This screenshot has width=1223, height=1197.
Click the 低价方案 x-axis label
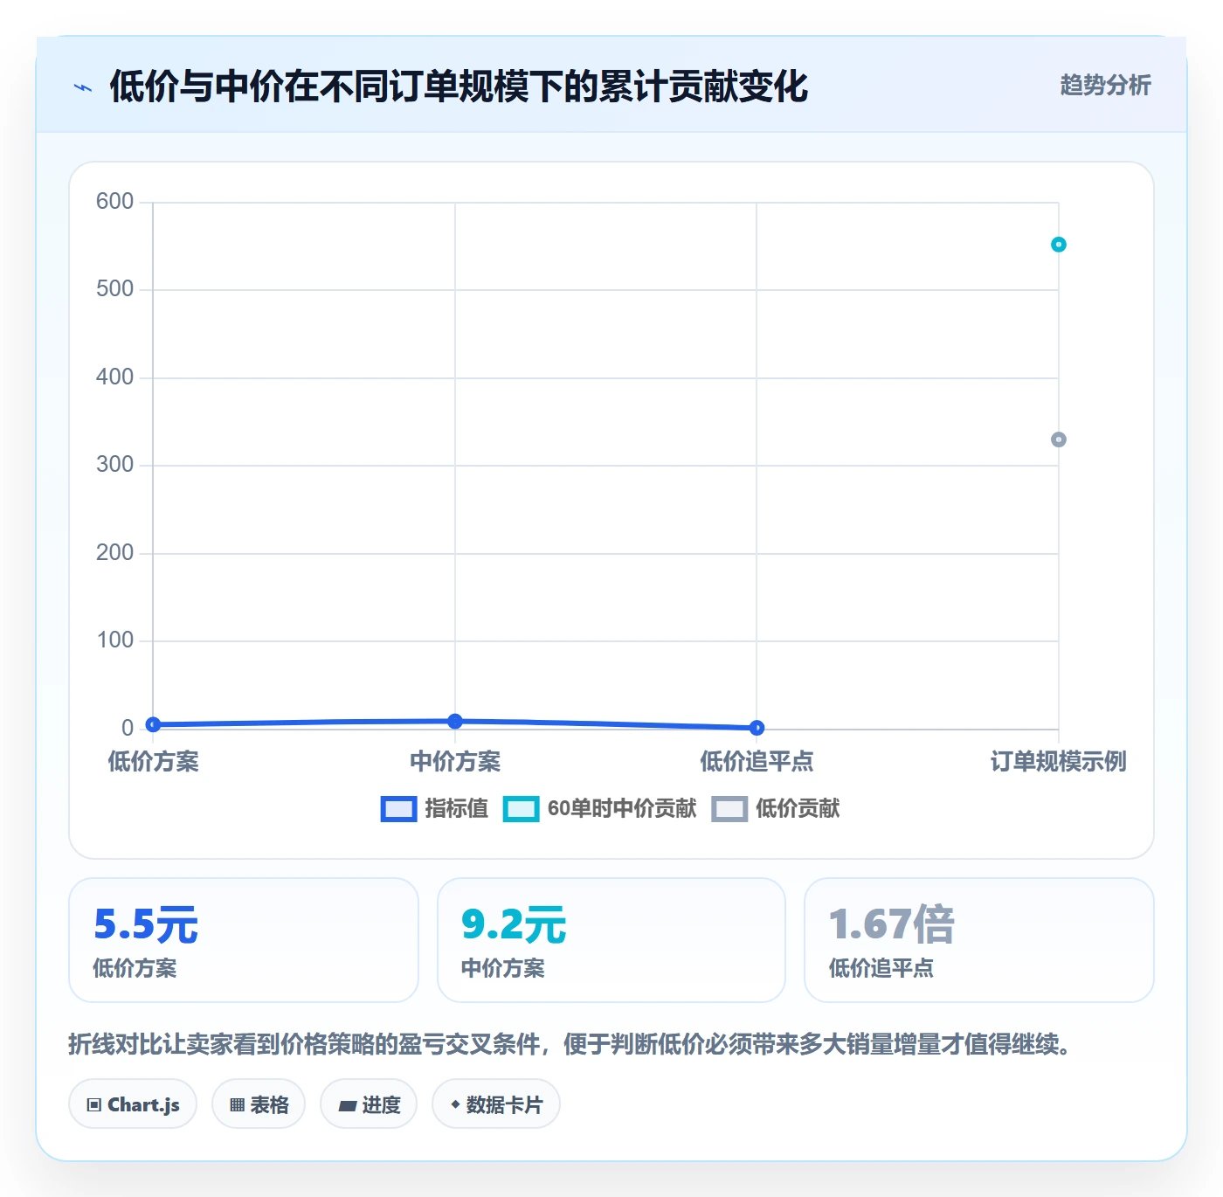coord(153,762)
